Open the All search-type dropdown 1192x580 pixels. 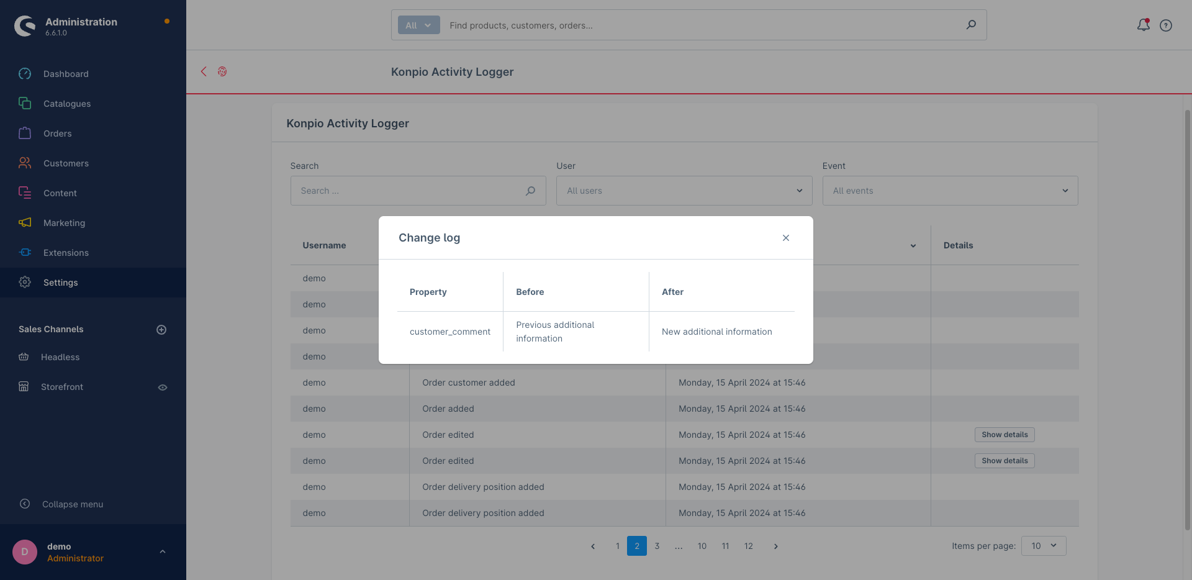point(419,25)
